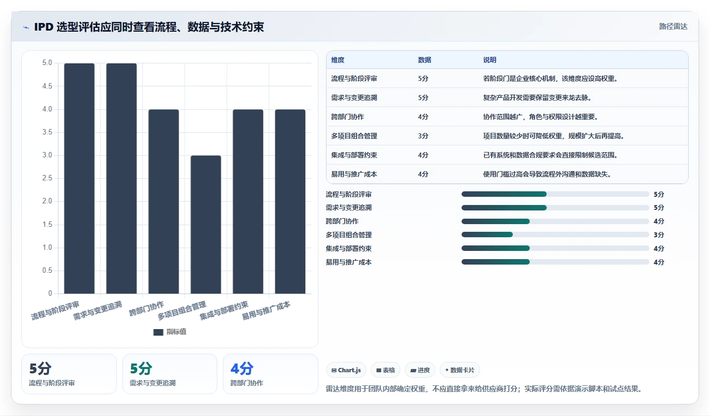Click the icon inside 进度 chip
This screenshot has width=710, height=416.
pos(413,370)
